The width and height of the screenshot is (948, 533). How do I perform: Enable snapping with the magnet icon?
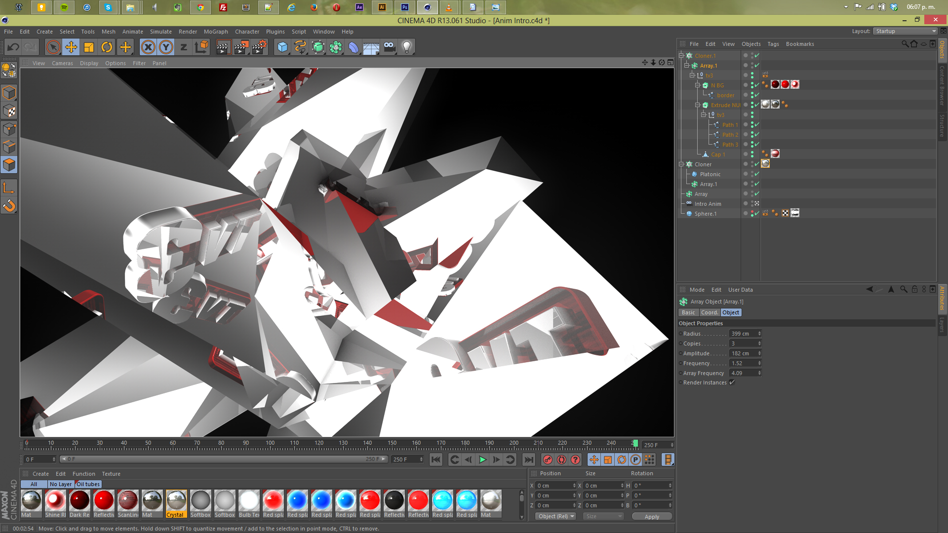(x=9, y=205)
